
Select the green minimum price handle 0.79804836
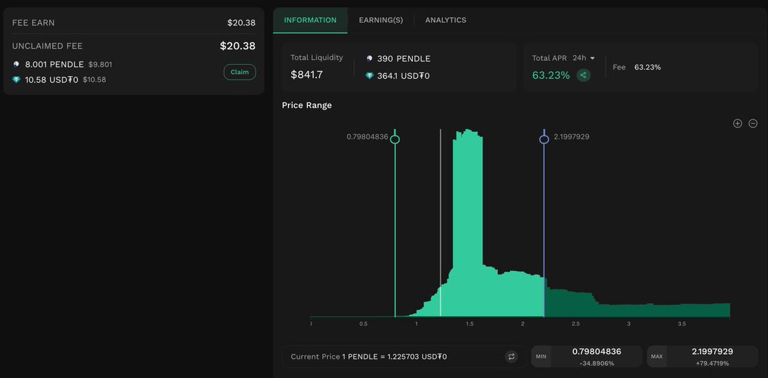tap(395, 139)
